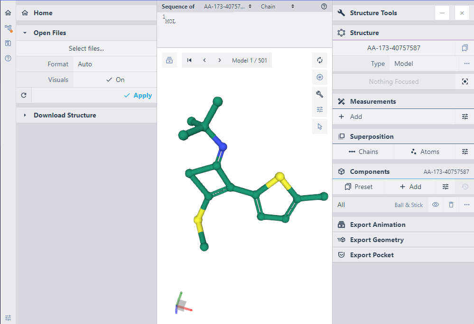The image size is (474, 324).
Task: Open Components options sliders icon
Action: coord(446,187)
